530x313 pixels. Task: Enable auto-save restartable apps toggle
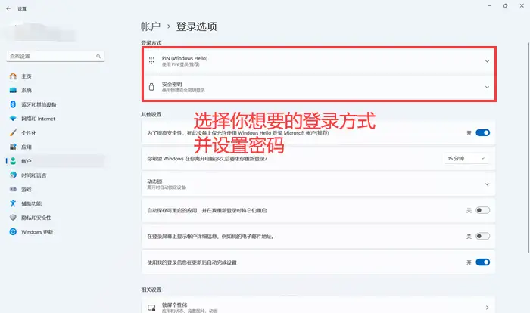pos(483,210)
